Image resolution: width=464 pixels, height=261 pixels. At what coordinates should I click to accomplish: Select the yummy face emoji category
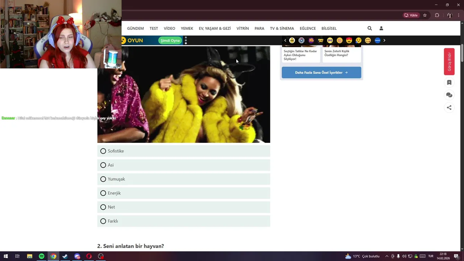(368, 40)
